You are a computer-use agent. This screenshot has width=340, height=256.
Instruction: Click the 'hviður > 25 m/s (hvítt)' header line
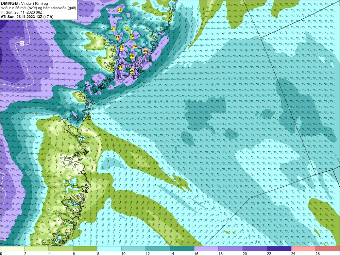tap(38, 8)
